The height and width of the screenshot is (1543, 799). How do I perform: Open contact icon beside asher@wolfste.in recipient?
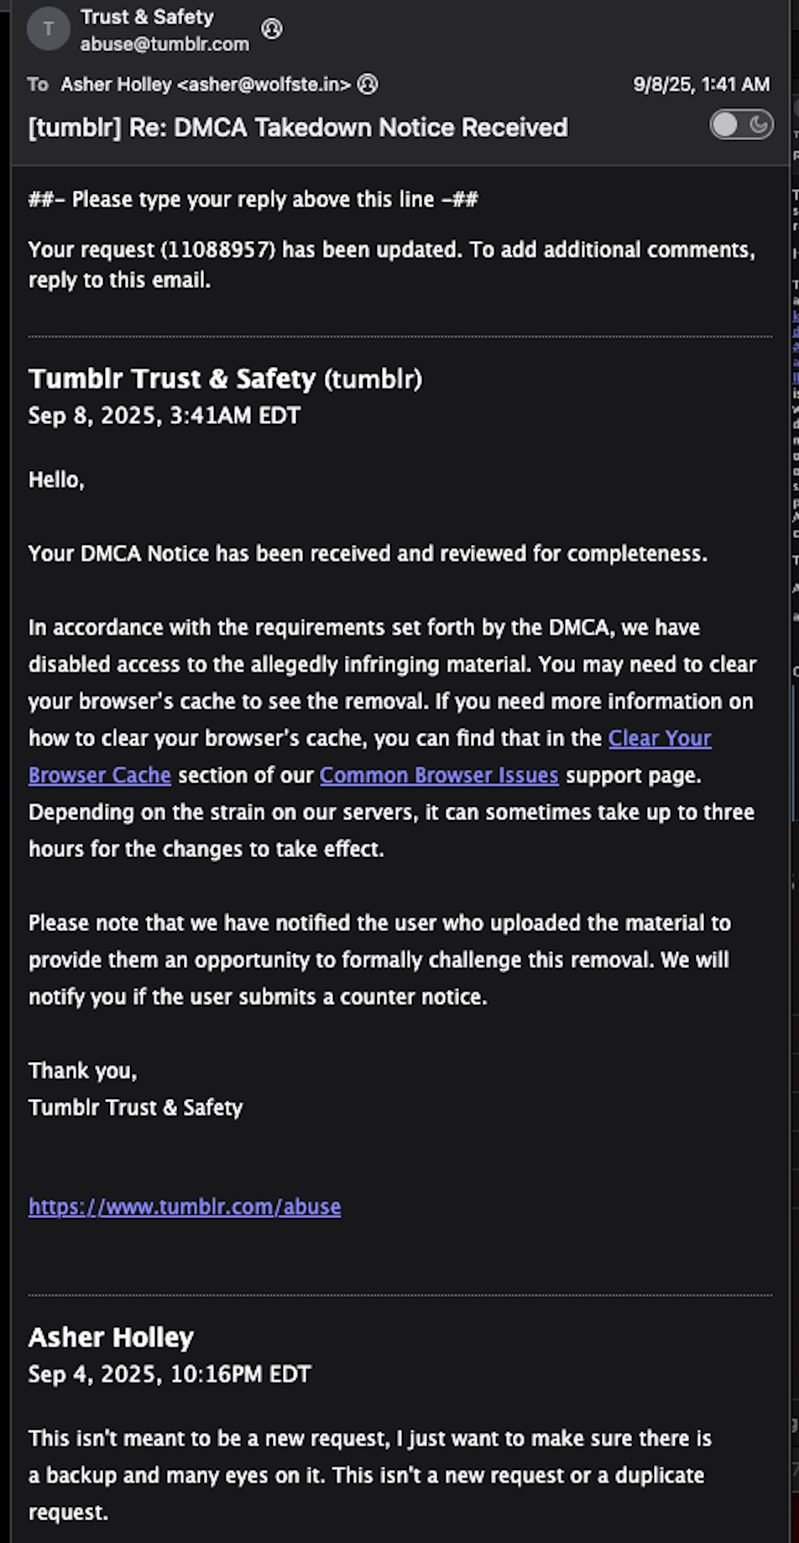(368, 84)
